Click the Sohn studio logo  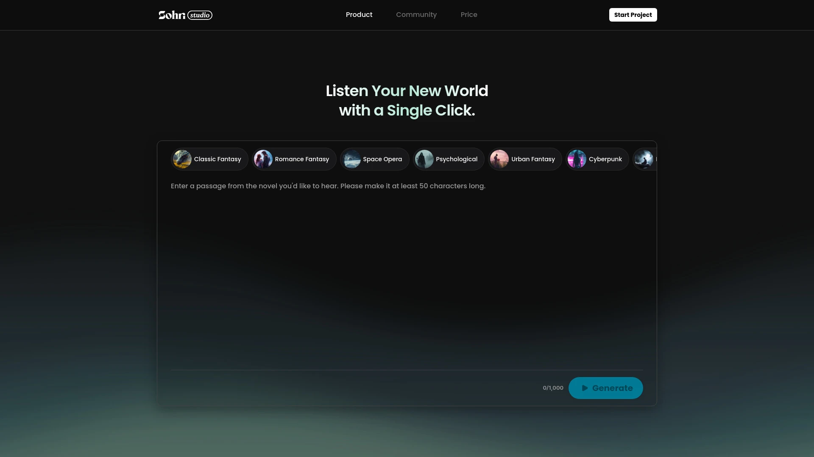[x=185, y=15]
